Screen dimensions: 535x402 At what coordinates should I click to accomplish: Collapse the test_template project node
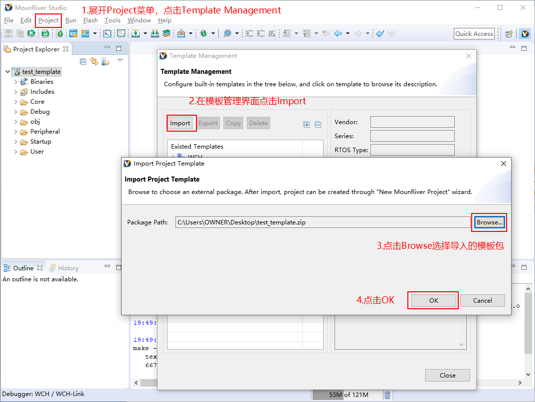pos(7,72)
